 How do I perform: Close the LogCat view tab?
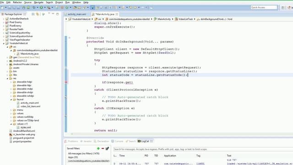click(152, 141)
